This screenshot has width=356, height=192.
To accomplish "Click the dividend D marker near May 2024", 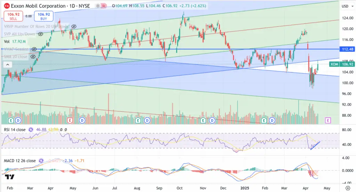I will [82, 120].
